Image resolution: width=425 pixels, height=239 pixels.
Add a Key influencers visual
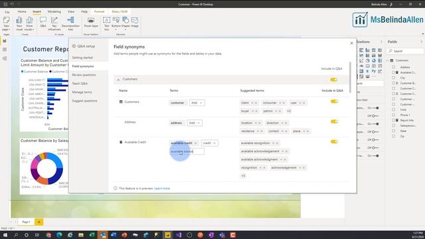[x=54, y=23]
